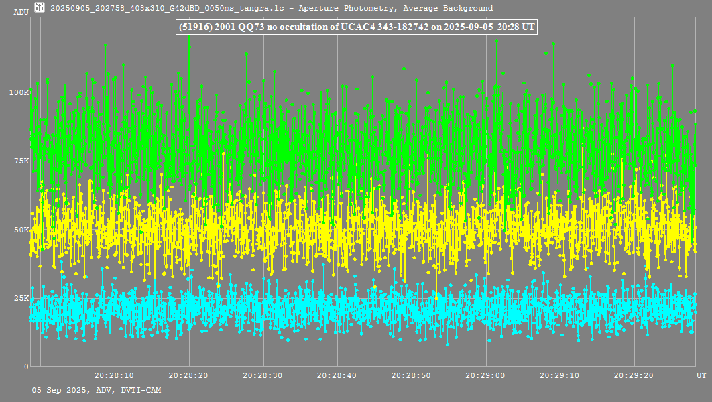This screenshot has height=402, width=712.
Task: Click the 20:29:10 time tick label
Action: [560, 376]
